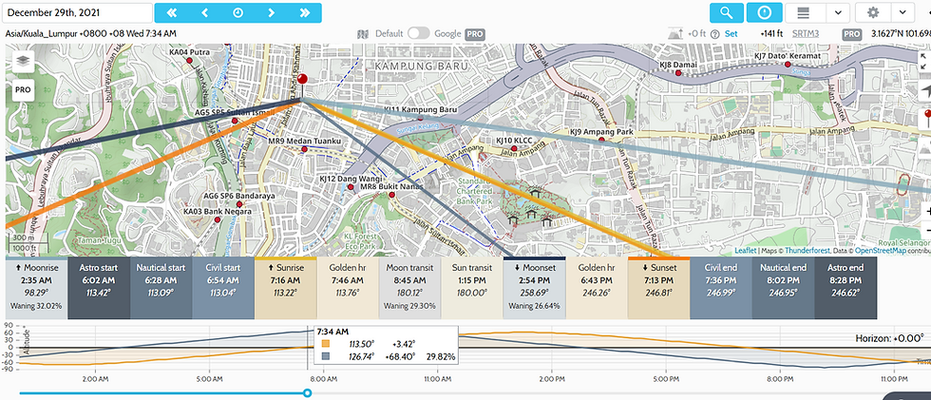Screen dimensions: 931x400
Task: Select the Civil end 7:36 PM tile
Action: pos(721,289)
